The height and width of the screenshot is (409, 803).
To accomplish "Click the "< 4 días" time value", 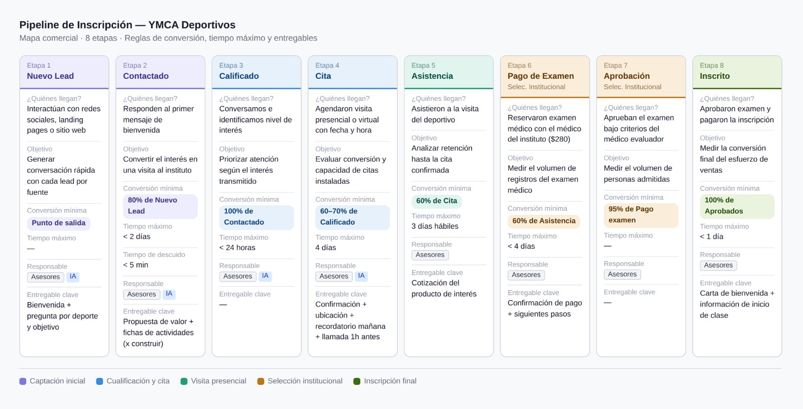I will (521, 246).
